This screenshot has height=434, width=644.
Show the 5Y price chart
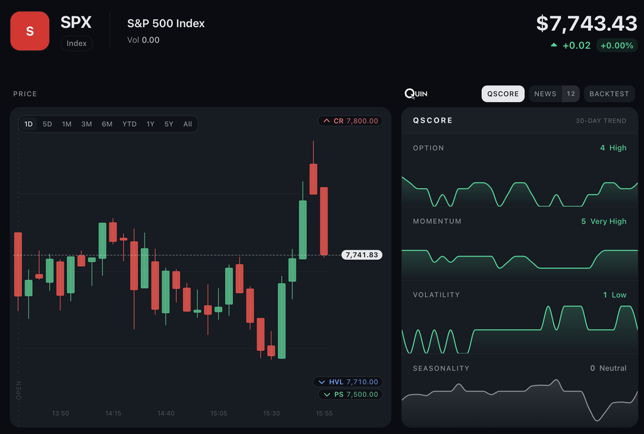coord(169,124)
